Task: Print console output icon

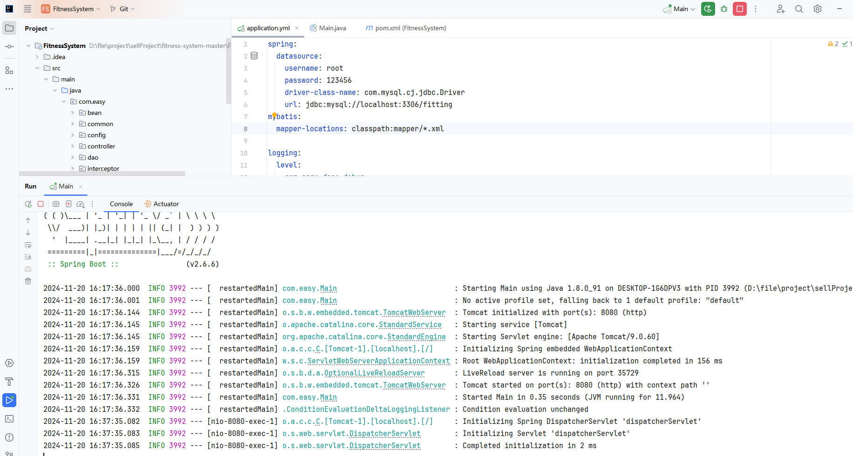Action: [x=28, y=269]
